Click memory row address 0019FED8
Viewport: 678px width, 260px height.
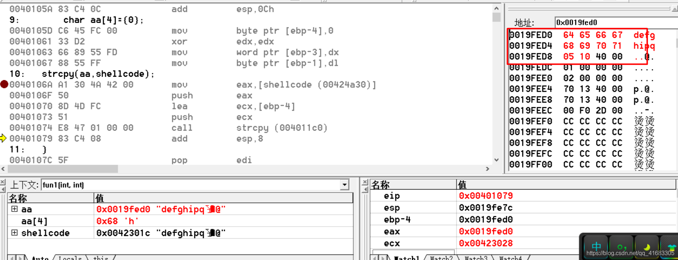pos(531,56)
